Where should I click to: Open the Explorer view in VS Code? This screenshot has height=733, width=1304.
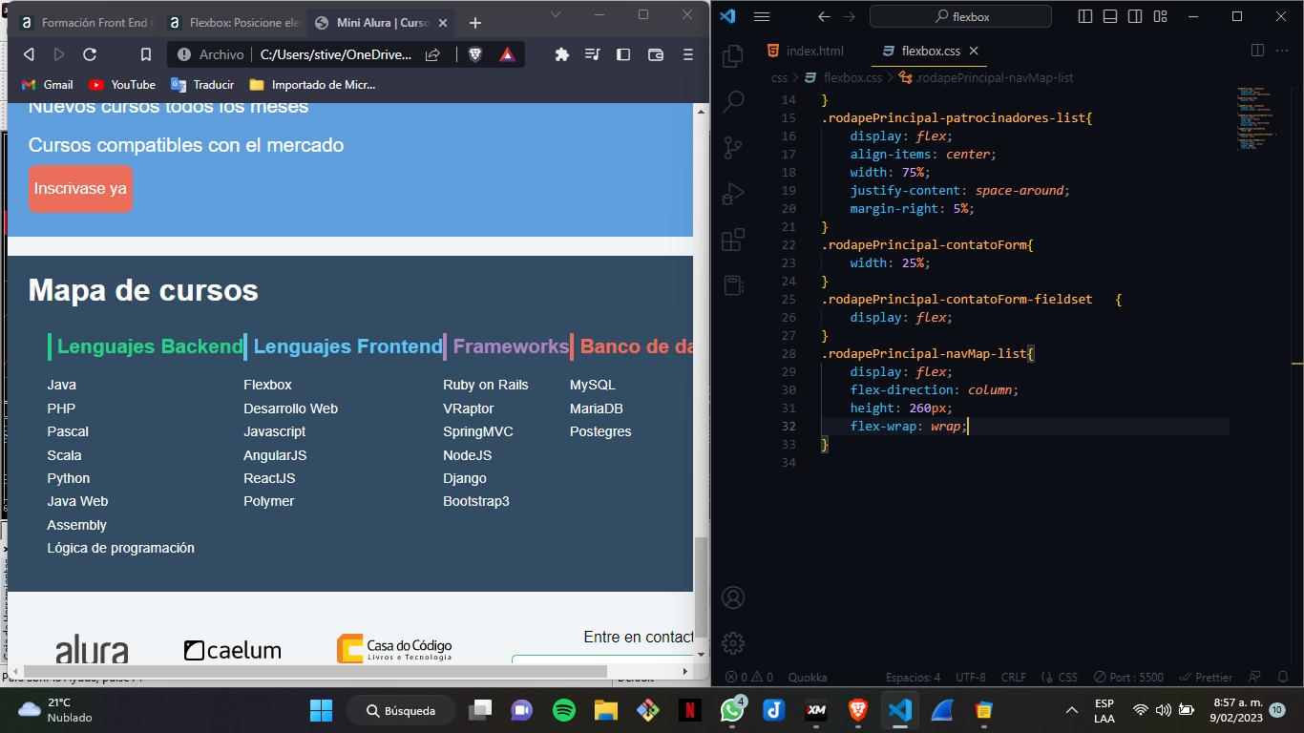point(733,56)
